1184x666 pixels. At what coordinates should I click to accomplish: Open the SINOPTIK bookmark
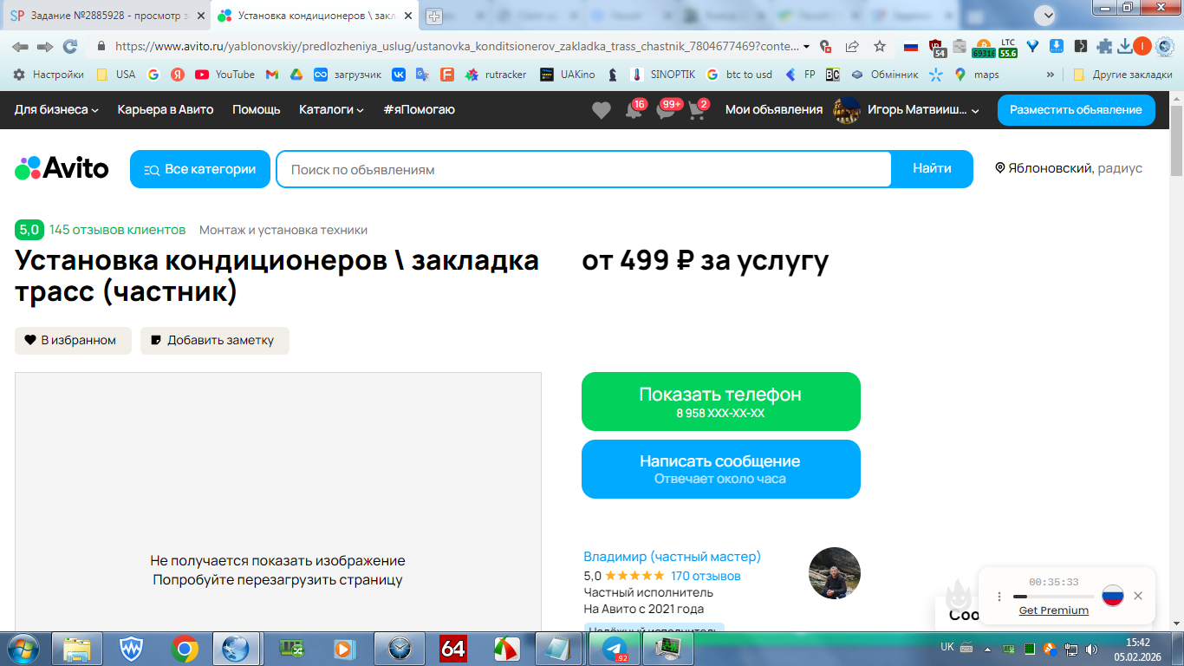663,75
